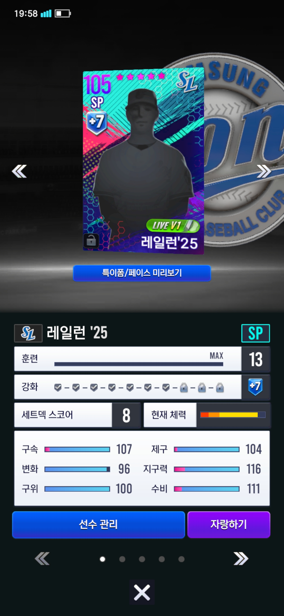The height and width of the screenshot is (616, 284).
Task: Go to previous page with bottom left chevron
Action: click(42, 559)
